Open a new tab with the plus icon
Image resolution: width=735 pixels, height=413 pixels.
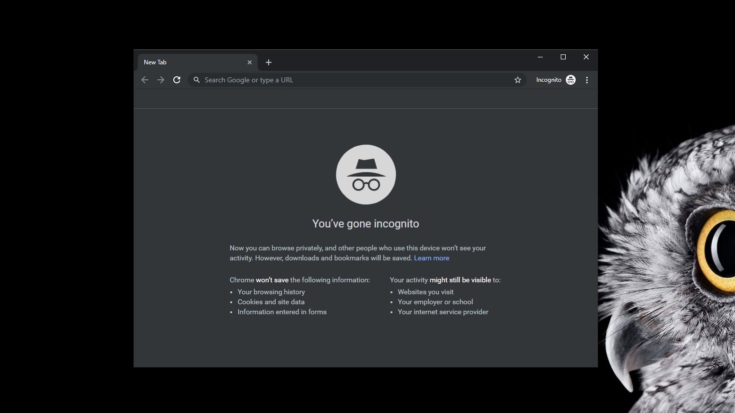[269, 62]
